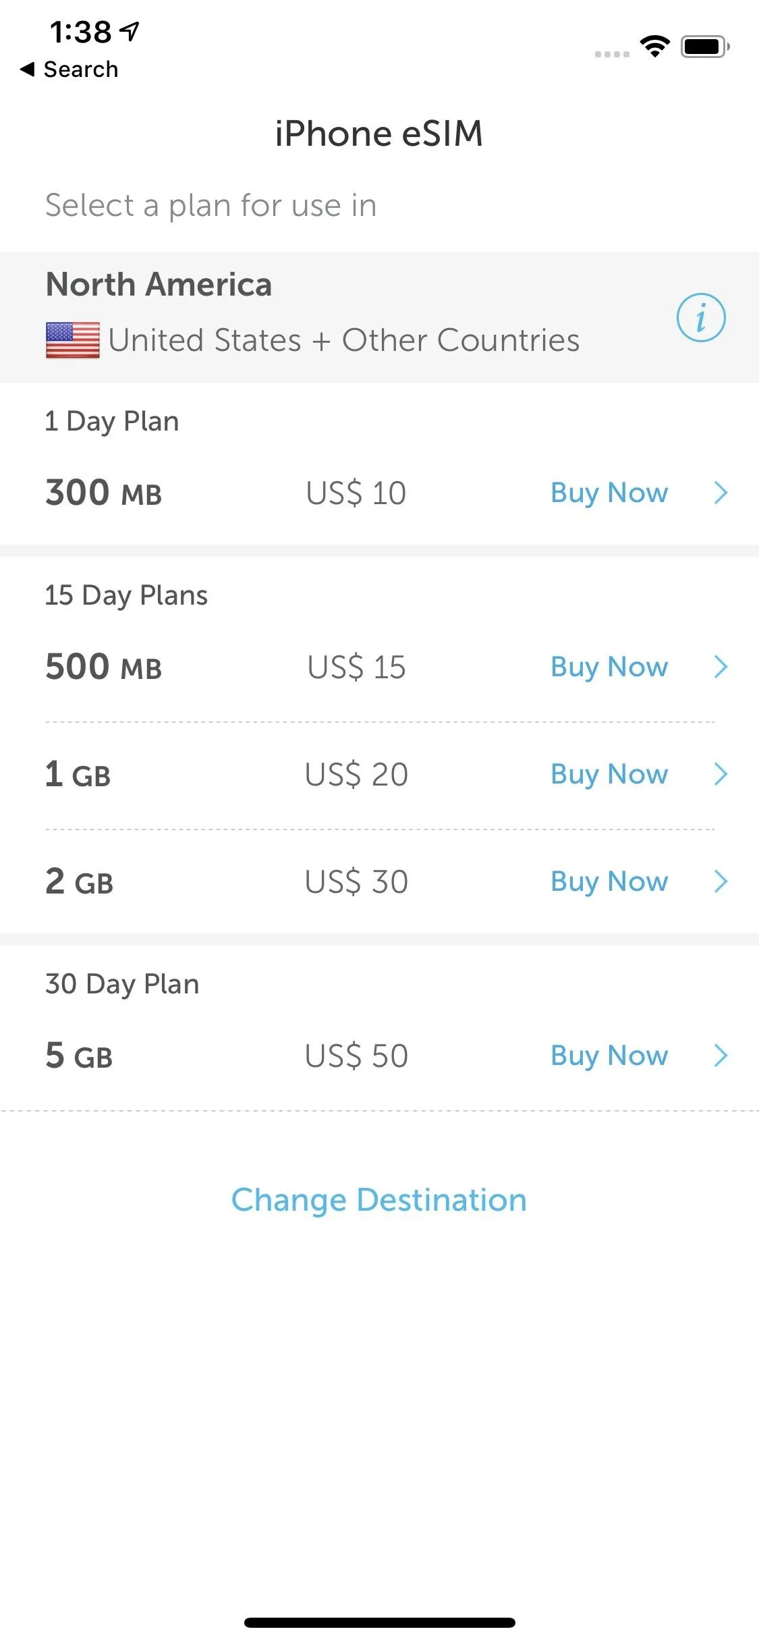The width and height of the screenshot is (759, 1644).
Task: Tap the back arrow to Search
Action: 27,69
